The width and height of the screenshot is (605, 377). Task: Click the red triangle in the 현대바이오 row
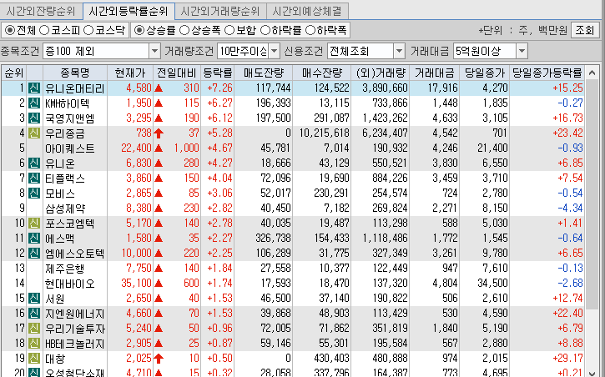(x=159, y=284)
